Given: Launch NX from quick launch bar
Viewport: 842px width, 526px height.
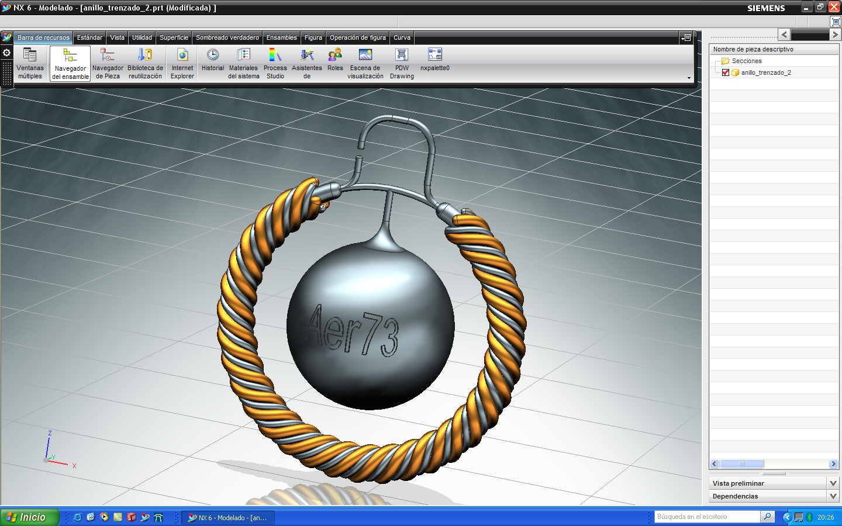Looking at the screenshot, I should (x=145, y=517).
